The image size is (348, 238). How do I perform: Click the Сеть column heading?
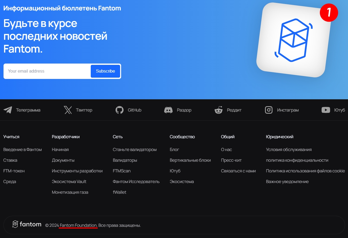118,137
